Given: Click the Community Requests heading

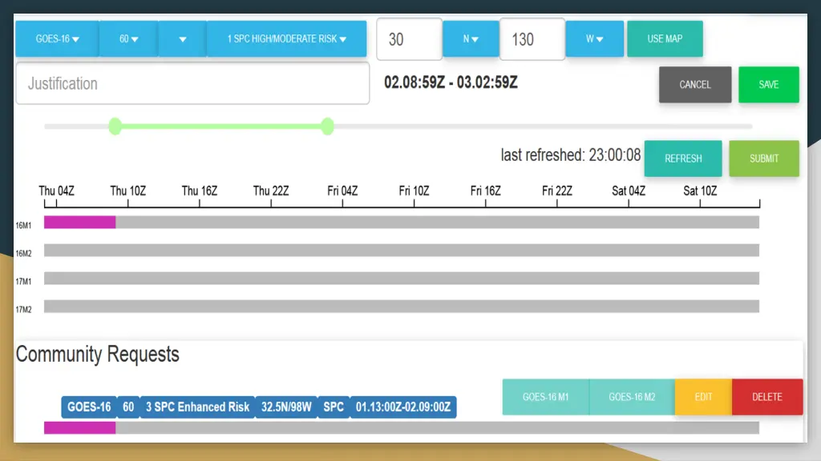Looking at the screenshot, I should [x=97, y=355].
